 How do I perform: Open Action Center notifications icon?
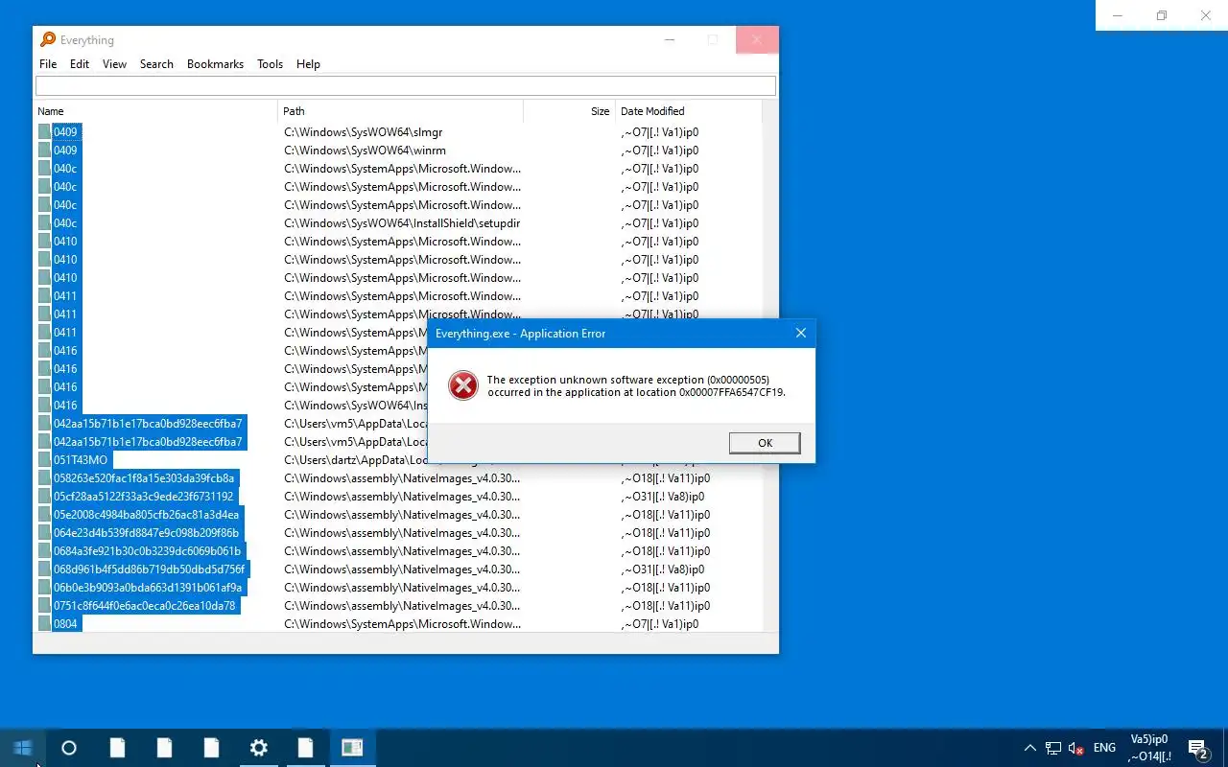point(1198,748)
